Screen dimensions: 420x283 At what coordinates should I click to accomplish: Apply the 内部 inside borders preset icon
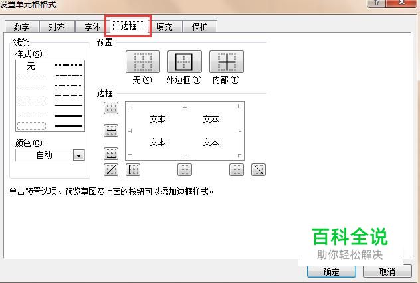point(227,62)
